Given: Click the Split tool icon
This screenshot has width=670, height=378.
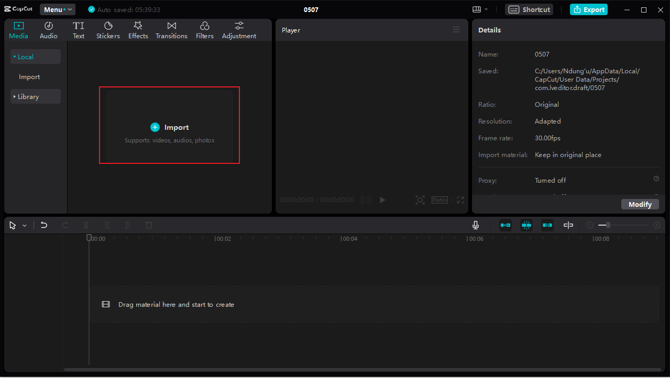Looking at the screenshot, I should 86,225.
